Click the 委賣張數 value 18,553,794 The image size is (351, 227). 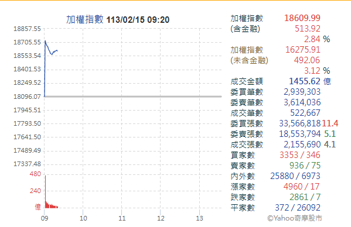click(300, 134)
